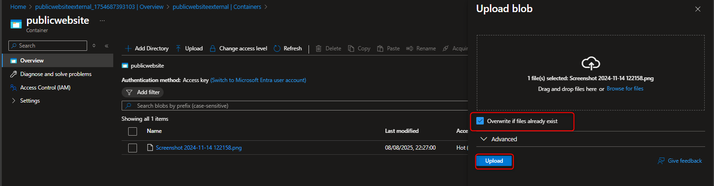Click the Rename toolbar item

pos(421,48)
